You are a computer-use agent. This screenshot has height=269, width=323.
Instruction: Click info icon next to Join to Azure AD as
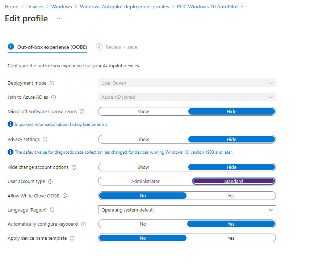pos(54,97)
